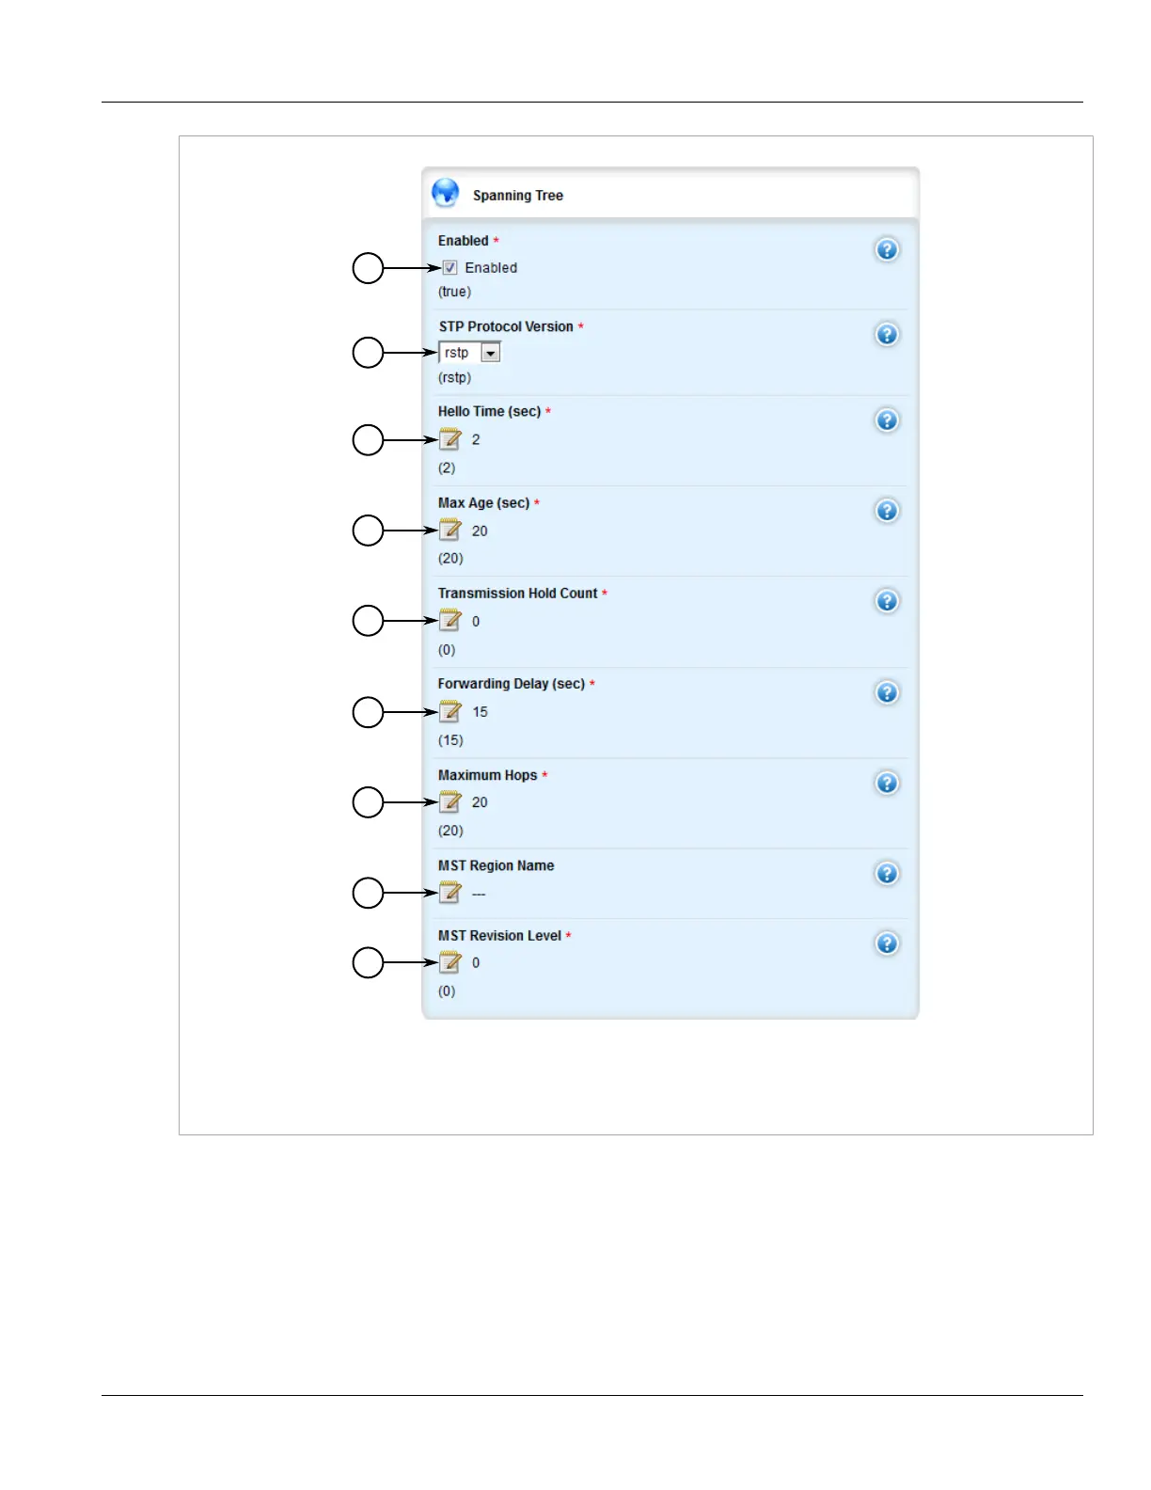The height and width of the screenshot is (1490, 1151).
Task: Click the Forwarding Delay value 15
Action: point(480,712)
